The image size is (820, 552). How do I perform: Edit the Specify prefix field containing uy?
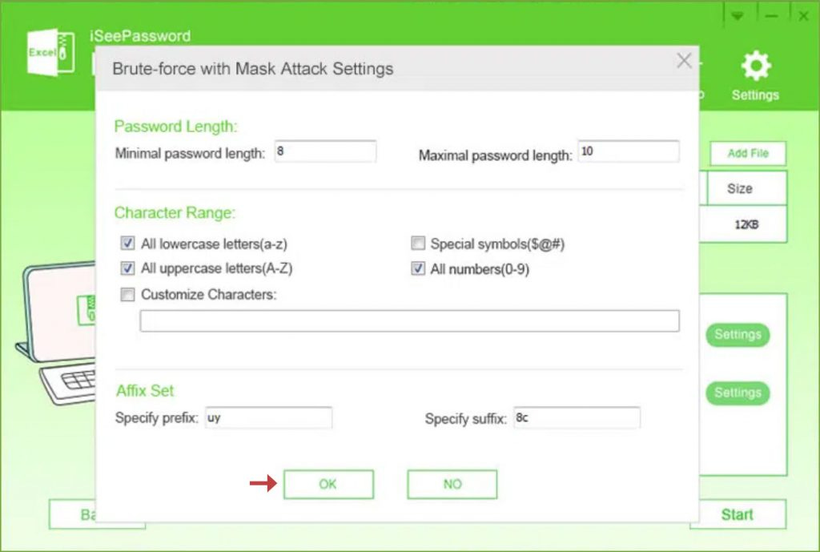point(268,417)
